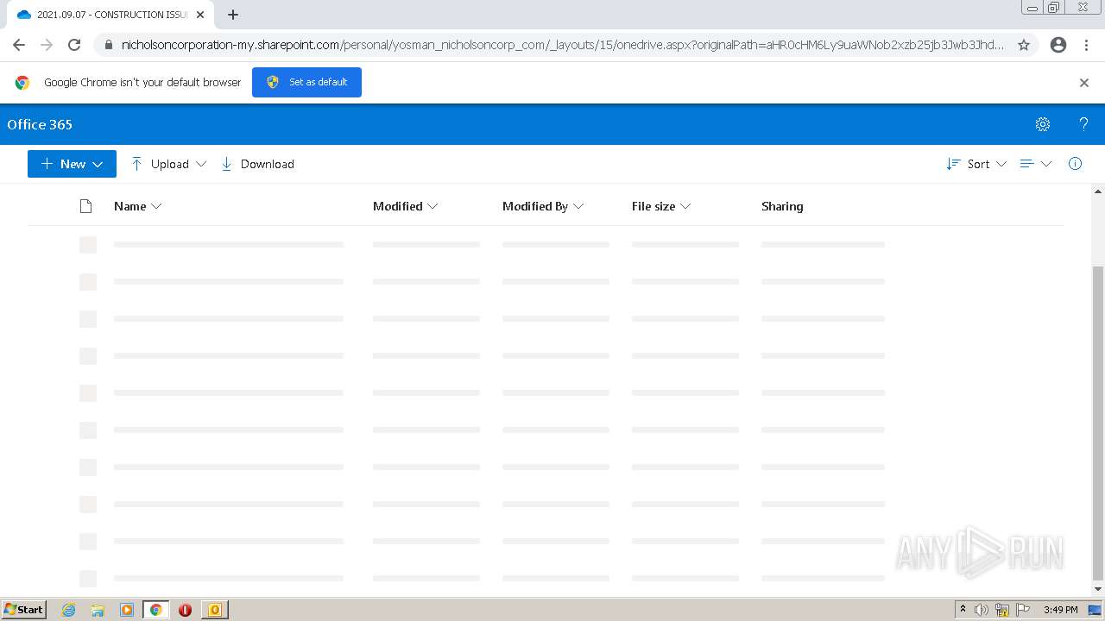The height and width of the screenshot is (621, 1105).
Task: Dismiss the default browser notification bar
Action: click(x=1084, y=83)
